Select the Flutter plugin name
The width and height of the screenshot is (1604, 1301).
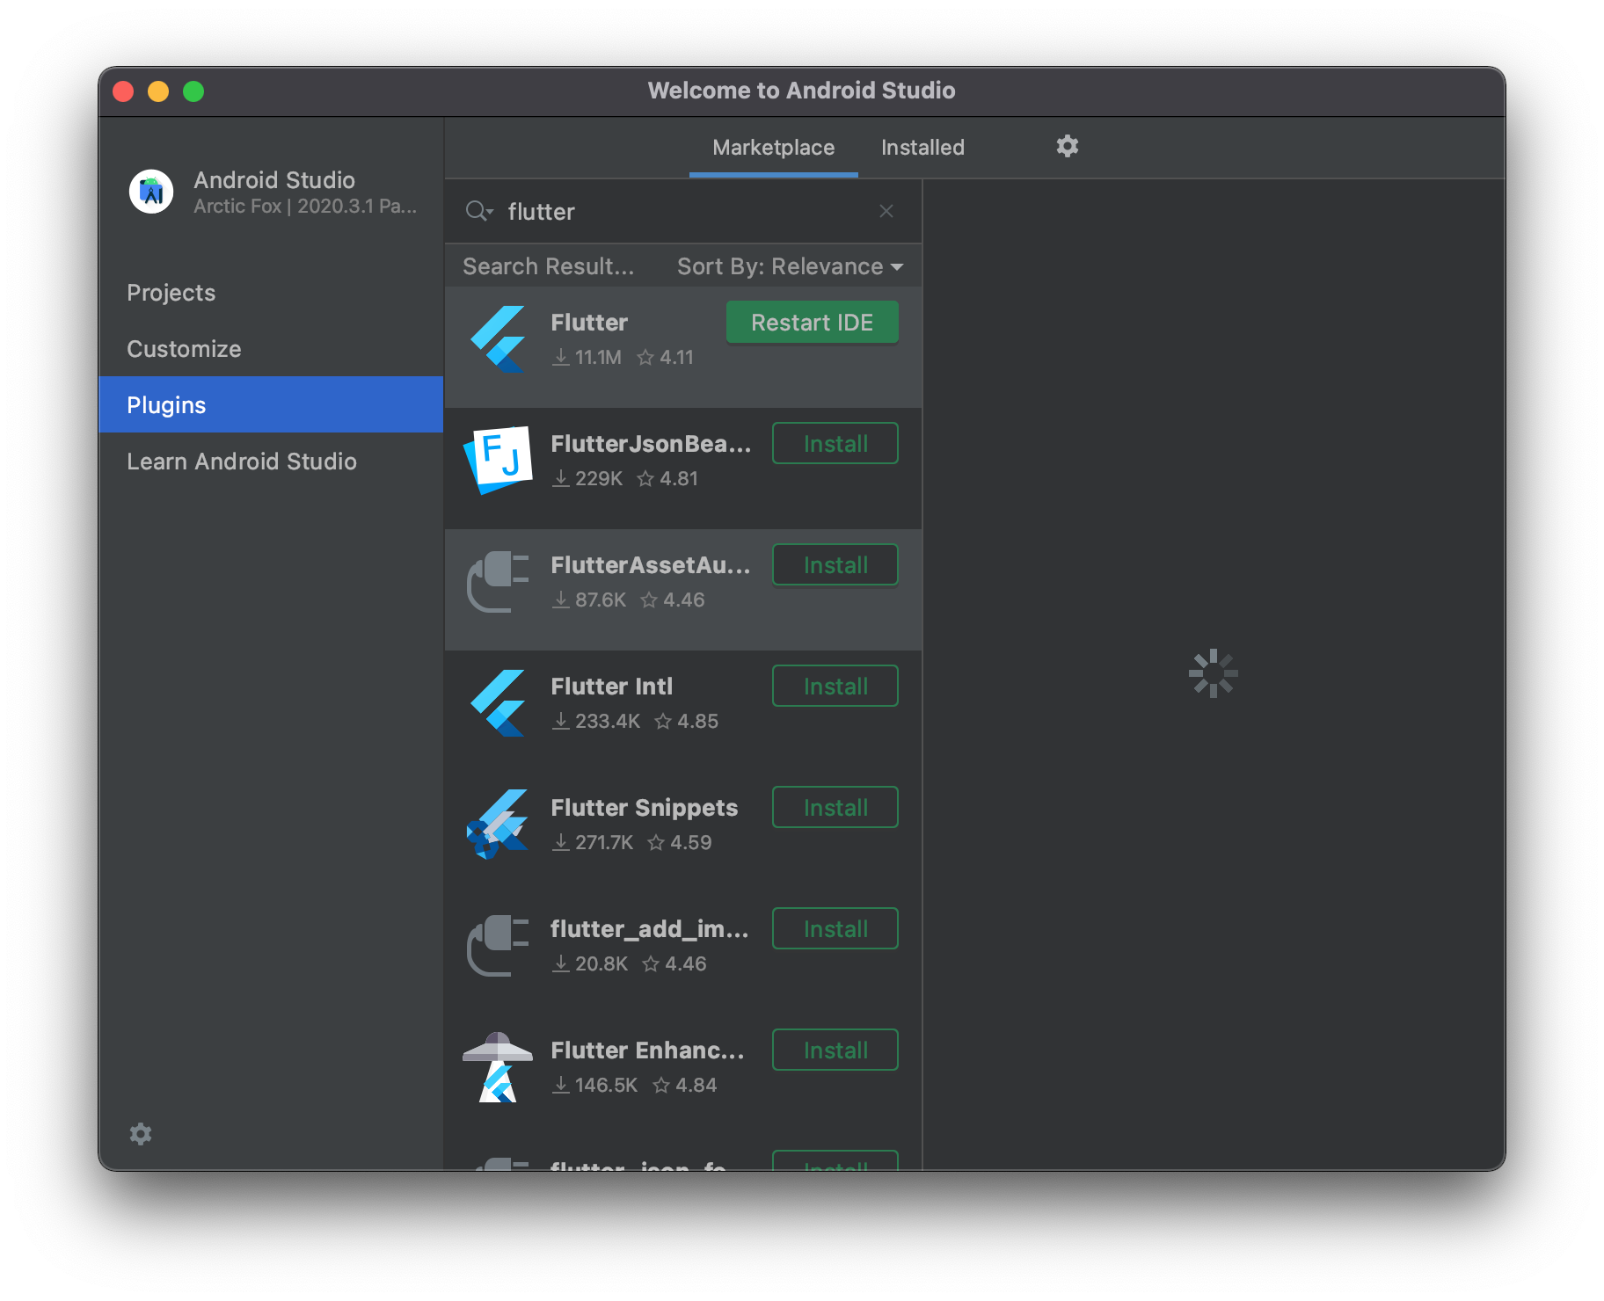click(589, 323)
